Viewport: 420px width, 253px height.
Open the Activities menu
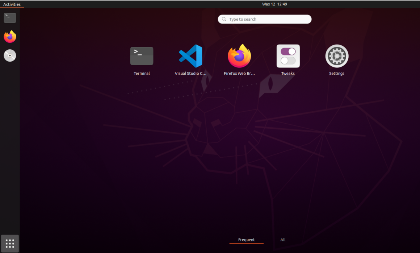click(x=12, y=4)
